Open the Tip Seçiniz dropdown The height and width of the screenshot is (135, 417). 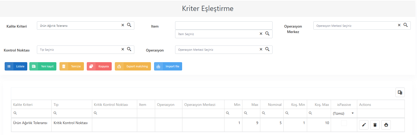click(x=85, y=50)
